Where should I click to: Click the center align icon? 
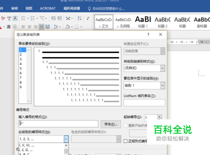click(x=29, y=27)
